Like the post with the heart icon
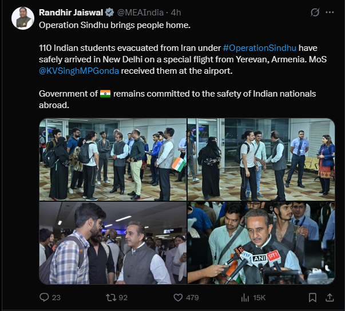This screenshot has height=311, width=345. (x=178, y=297)
